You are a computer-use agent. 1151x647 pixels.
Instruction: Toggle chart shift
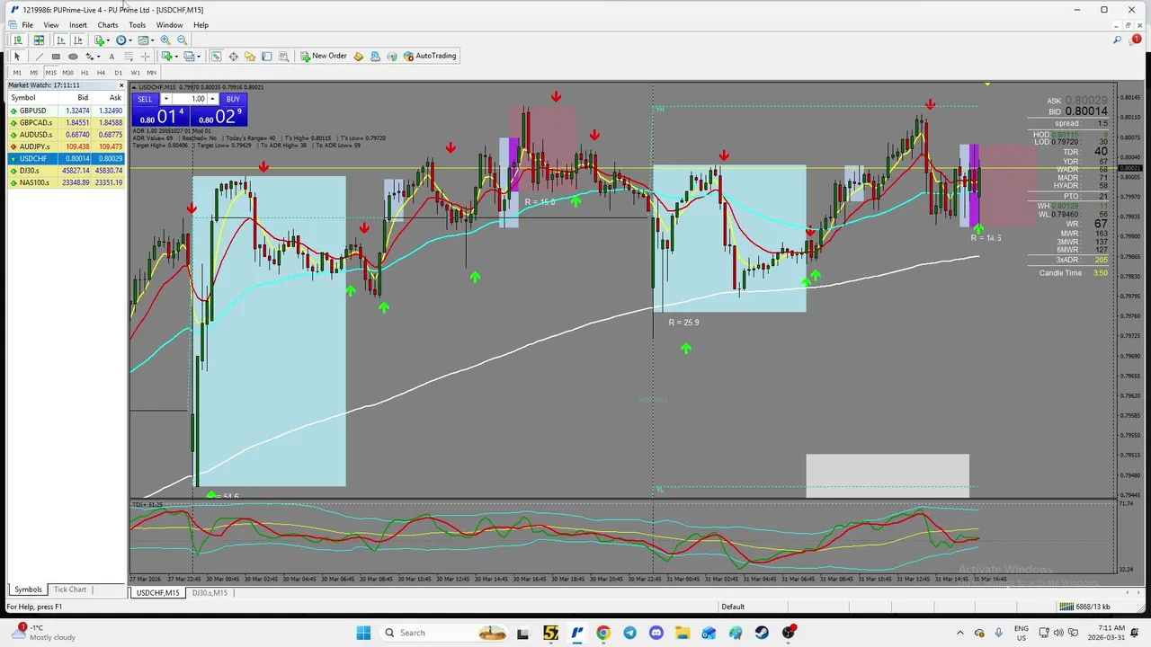click(78, 40)
